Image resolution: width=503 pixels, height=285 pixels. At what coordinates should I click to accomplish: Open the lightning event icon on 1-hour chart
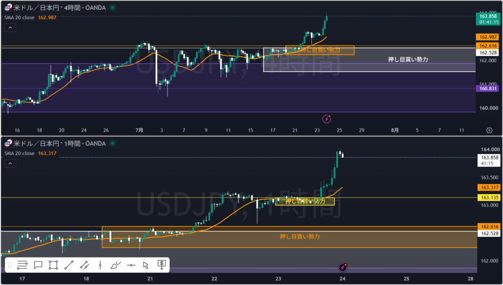coord(342,267)
